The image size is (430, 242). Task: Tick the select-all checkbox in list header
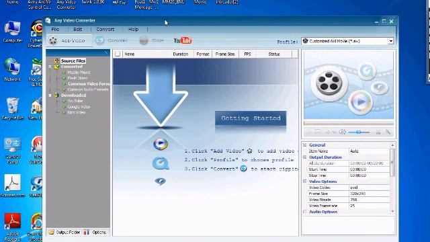118,54
